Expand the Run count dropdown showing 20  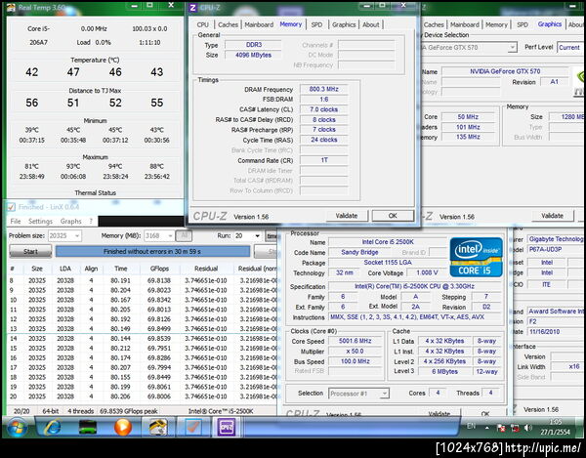click(x=248, y=235)
